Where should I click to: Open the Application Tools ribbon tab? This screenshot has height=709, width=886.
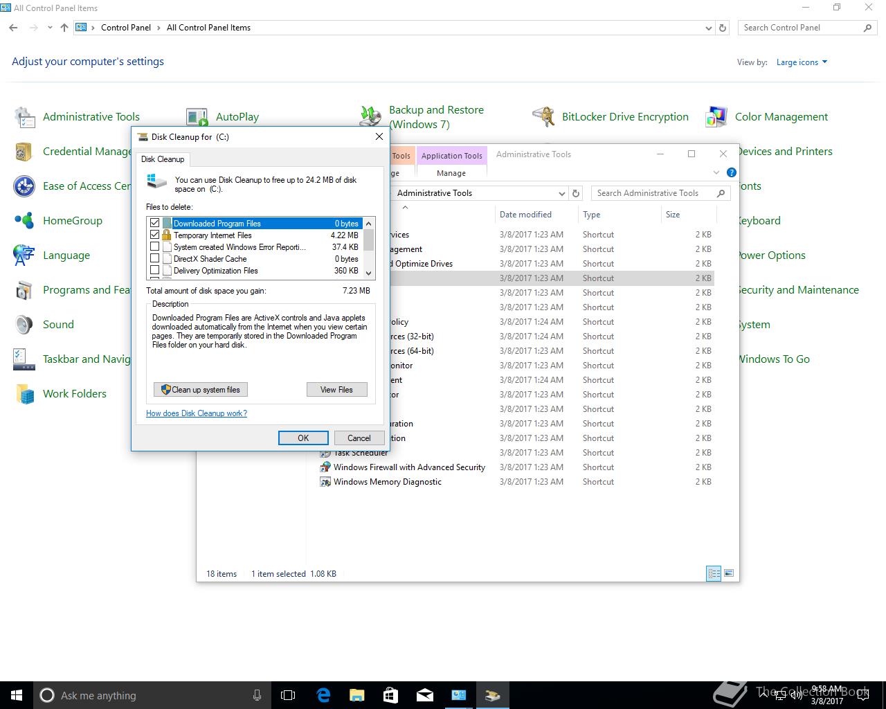(451, 156)
